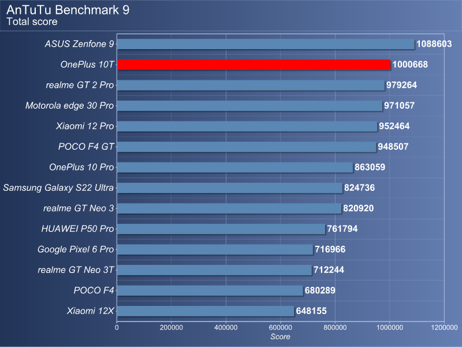The image size is (462, 347).
Task: Select the 'Google Pixel 6 Pro' label
Action: 76,250
